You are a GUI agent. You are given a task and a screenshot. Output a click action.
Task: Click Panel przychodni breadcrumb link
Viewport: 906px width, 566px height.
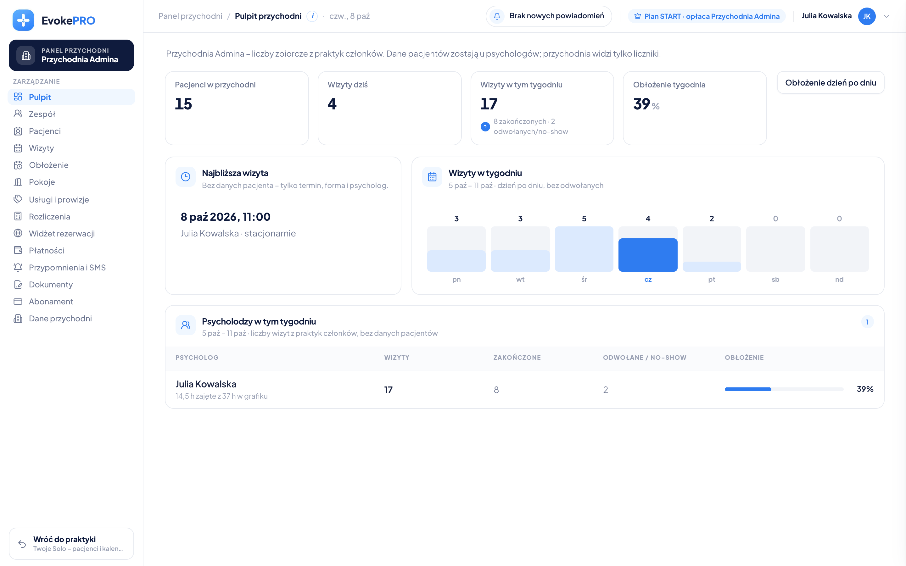tap(190, 16)
